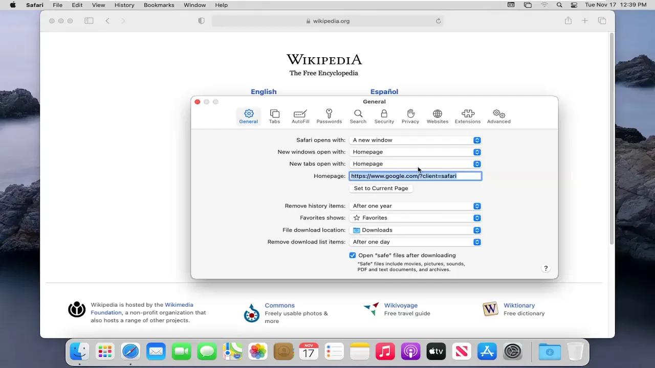The image size is (655, 368).
Task: Click the Wikimedia logo icon
Action: coord(77,309)
